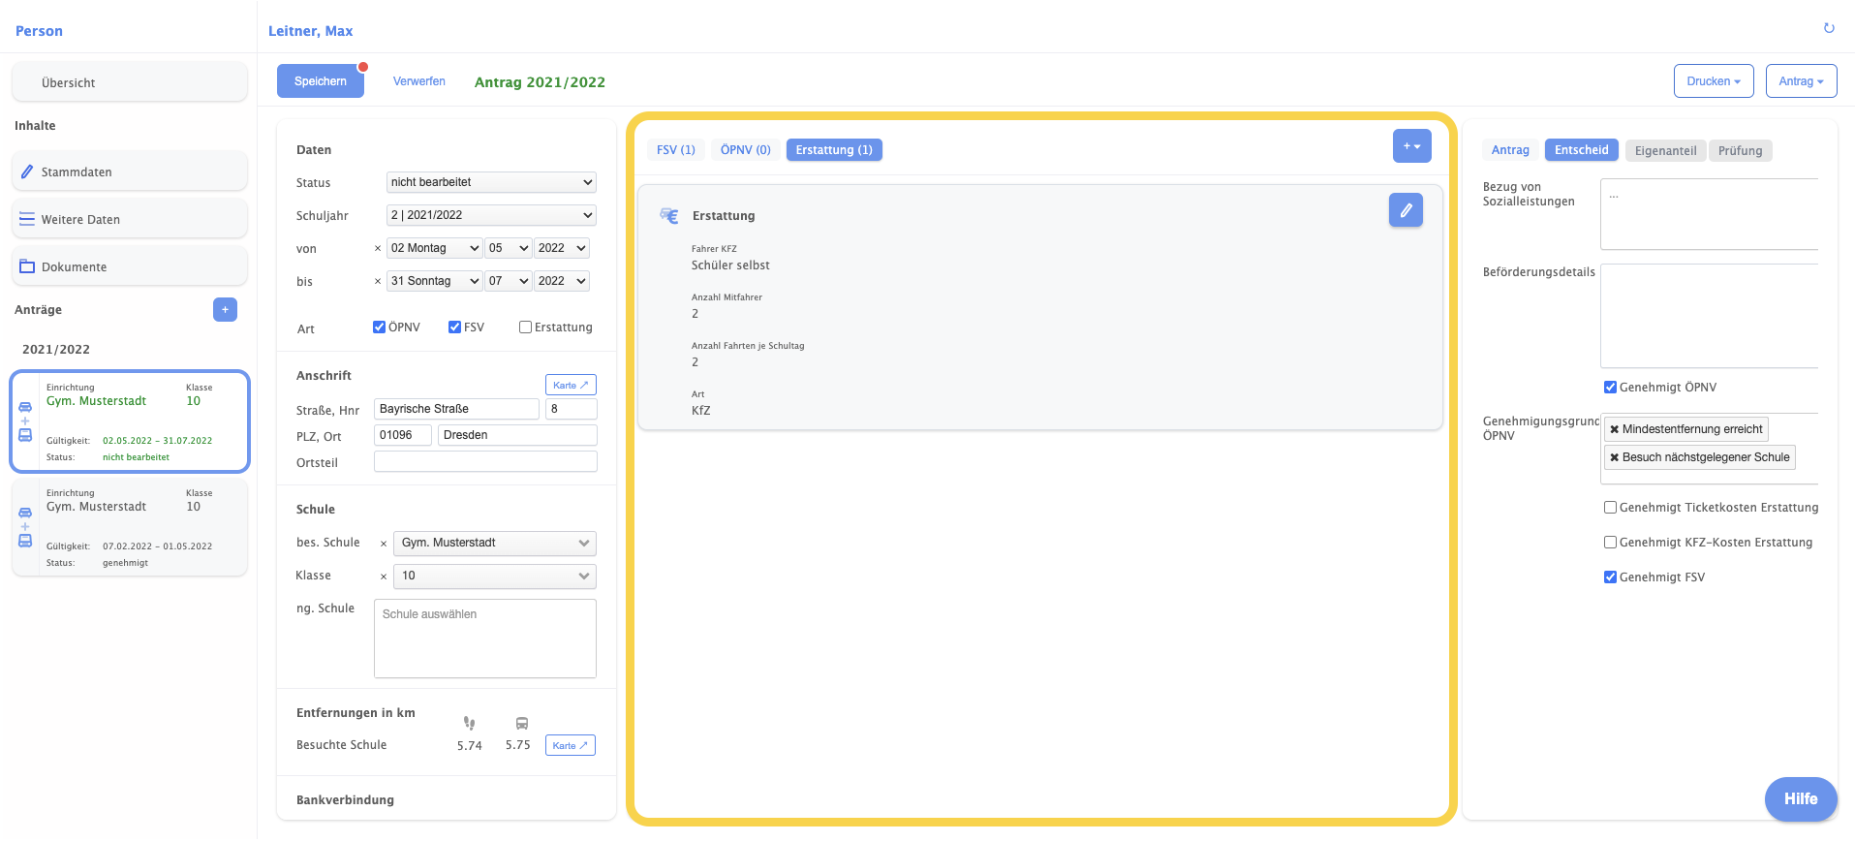
Task: Open the Status dropdown
Action: (491, 182)
